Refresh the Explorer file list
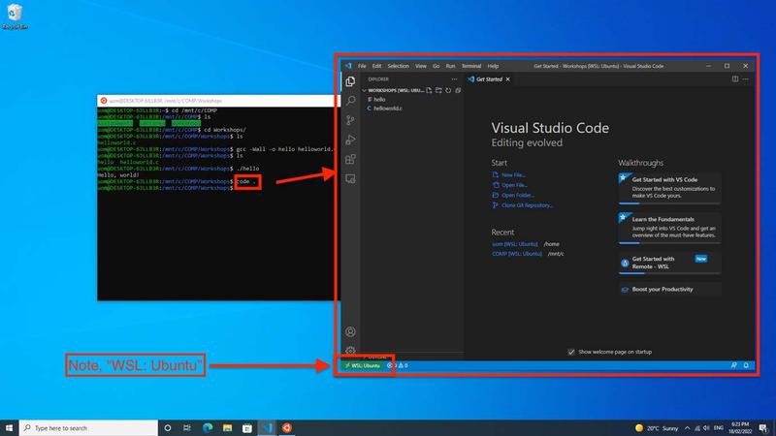Screen dimensions: 776x436 (448, 90)
